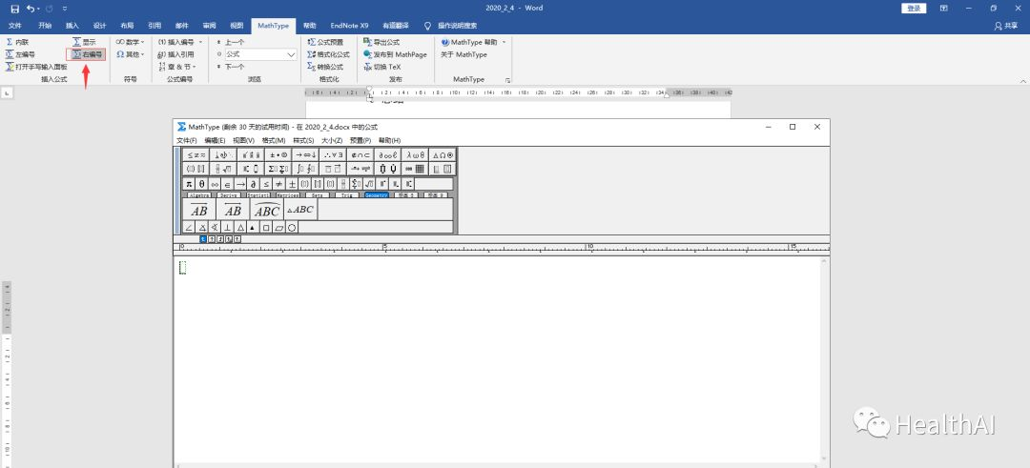
Task: Click 关于 MathType in the ribbon
Action: pos(463,54)
